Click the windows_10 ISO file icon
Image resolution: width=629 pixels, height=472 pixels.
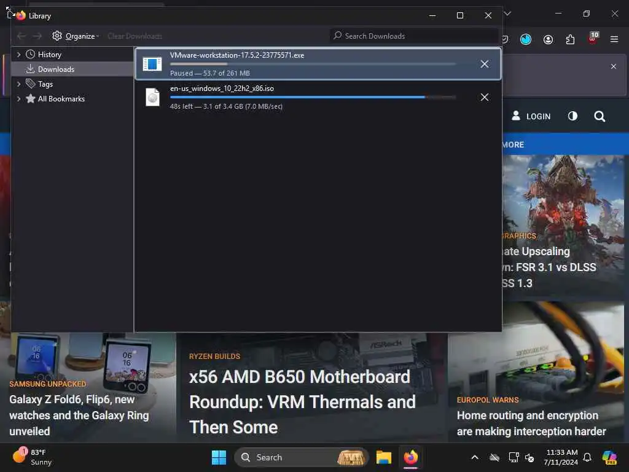click(152, 97)
